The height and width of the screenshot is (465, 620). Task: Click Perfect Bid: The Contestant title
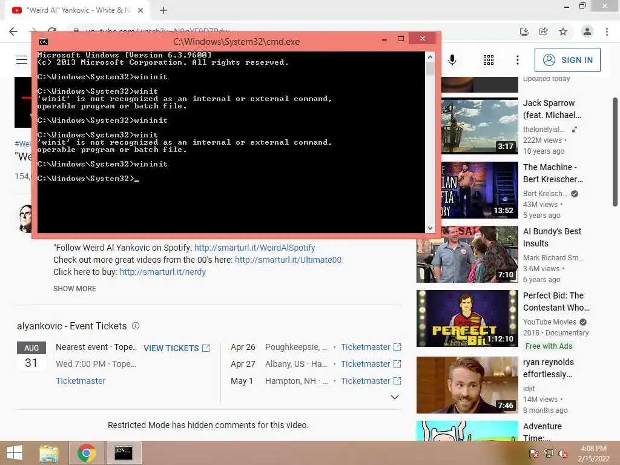point(556,302)
